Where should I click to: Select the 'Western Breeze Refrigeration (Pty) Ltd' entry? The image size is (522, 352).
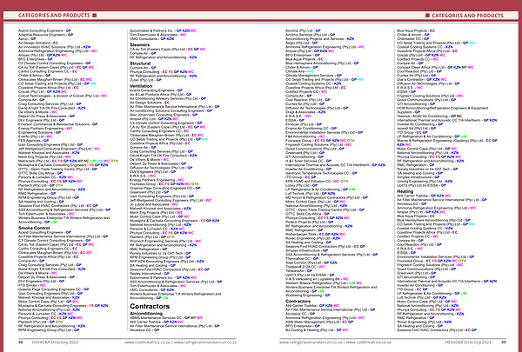pyautogui.click(x=324, y=283)
